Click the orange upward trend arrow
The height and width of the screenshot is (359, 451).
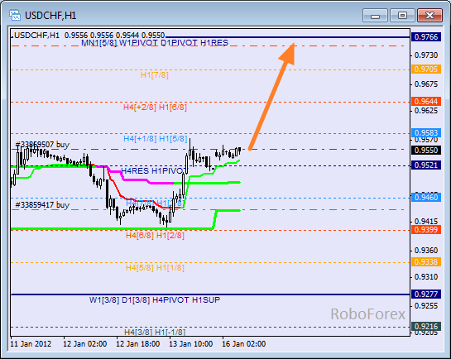point(271,96)
